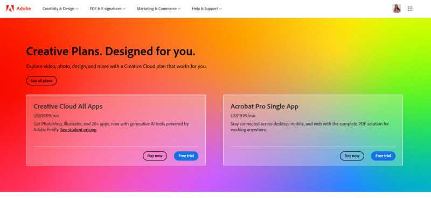
Task: Click the Creative Cloud All Apps heading
Action: click(x=68, y=107)
